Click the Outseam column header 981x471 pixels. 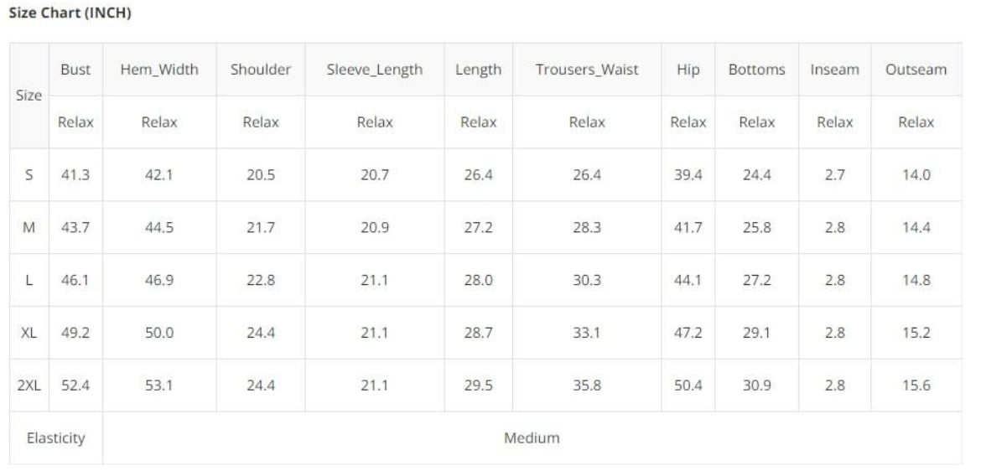[916, 70]
